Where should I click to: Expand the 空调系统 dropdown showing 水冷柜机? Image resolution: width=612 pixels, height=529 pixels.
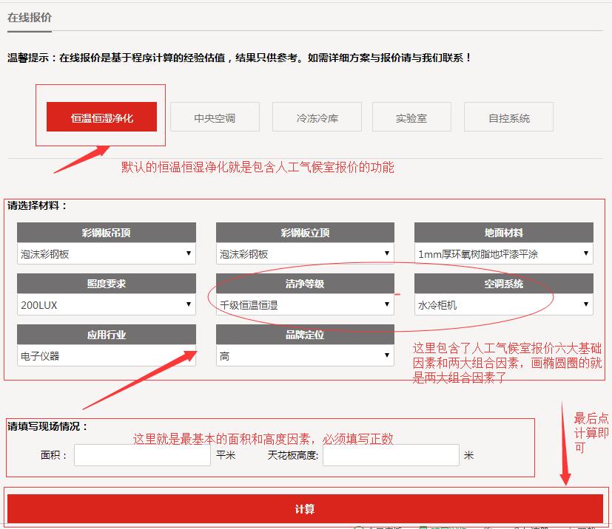click(x=502, y=304)
